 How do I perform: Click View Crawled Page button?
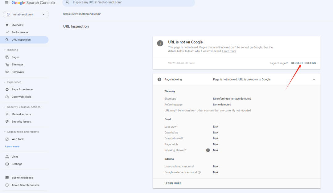pyautogui.click(x=182, y=63)
